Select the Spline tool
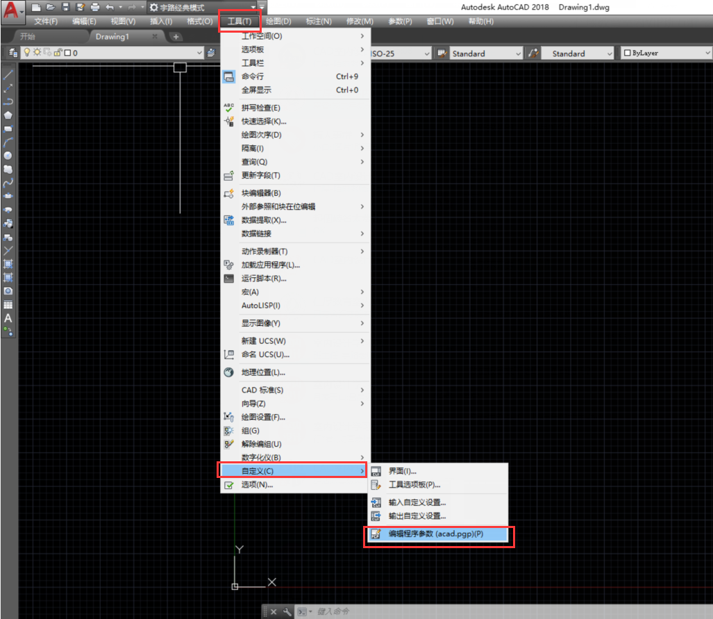The height and width of the screenshot is (619, 713). click(x=8, y=183)
